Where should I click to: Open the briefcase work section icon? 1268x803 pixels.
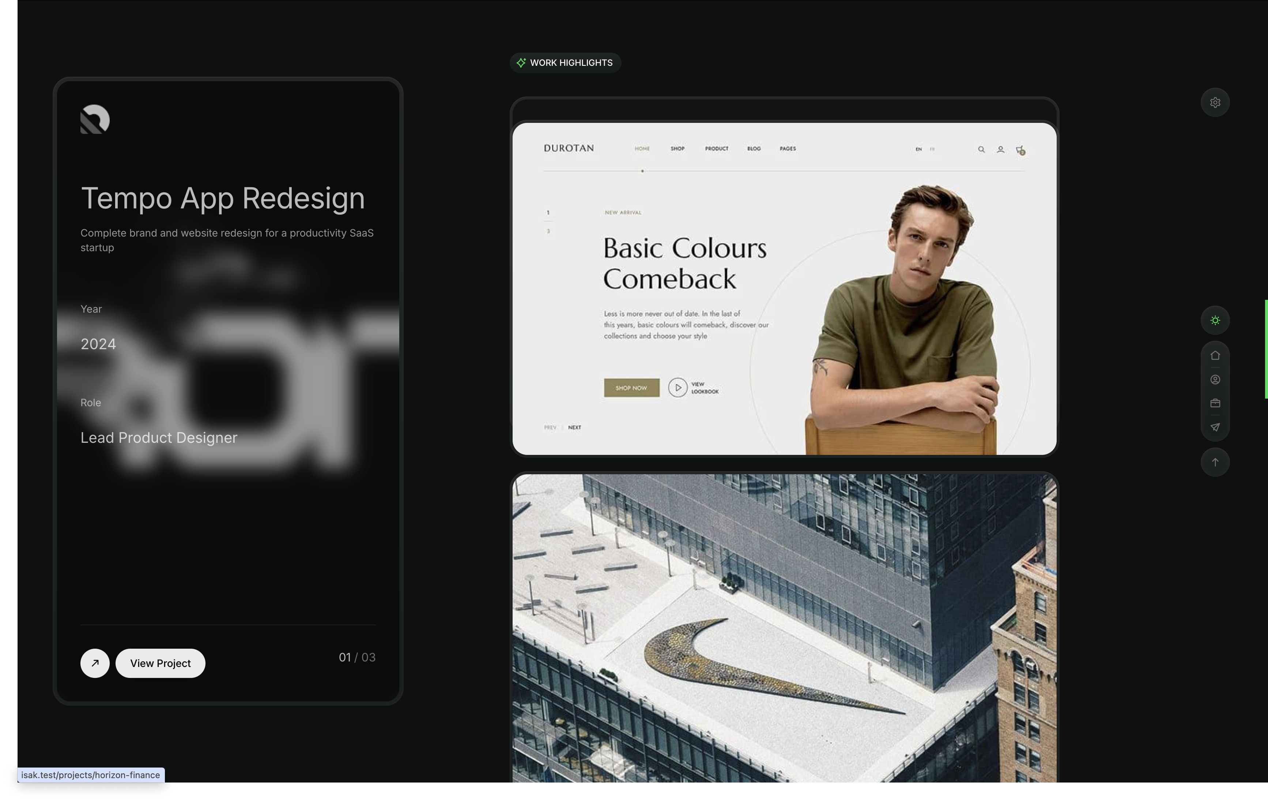pyautogui.click(x=1215, y=403)
